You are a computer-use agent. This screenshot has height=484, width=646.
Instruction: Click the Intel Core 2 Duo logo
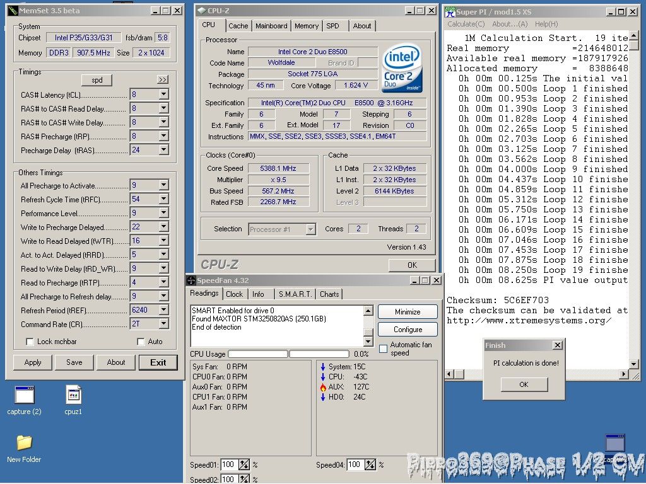(x=402, y=68)
